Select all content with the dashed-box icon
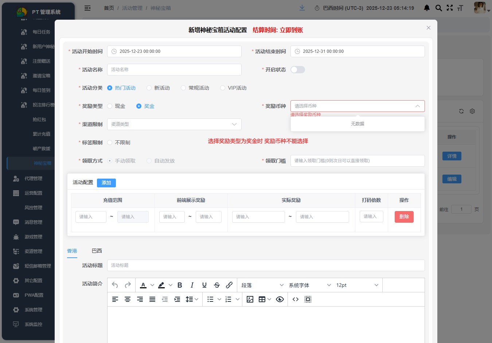 (308, 299)
